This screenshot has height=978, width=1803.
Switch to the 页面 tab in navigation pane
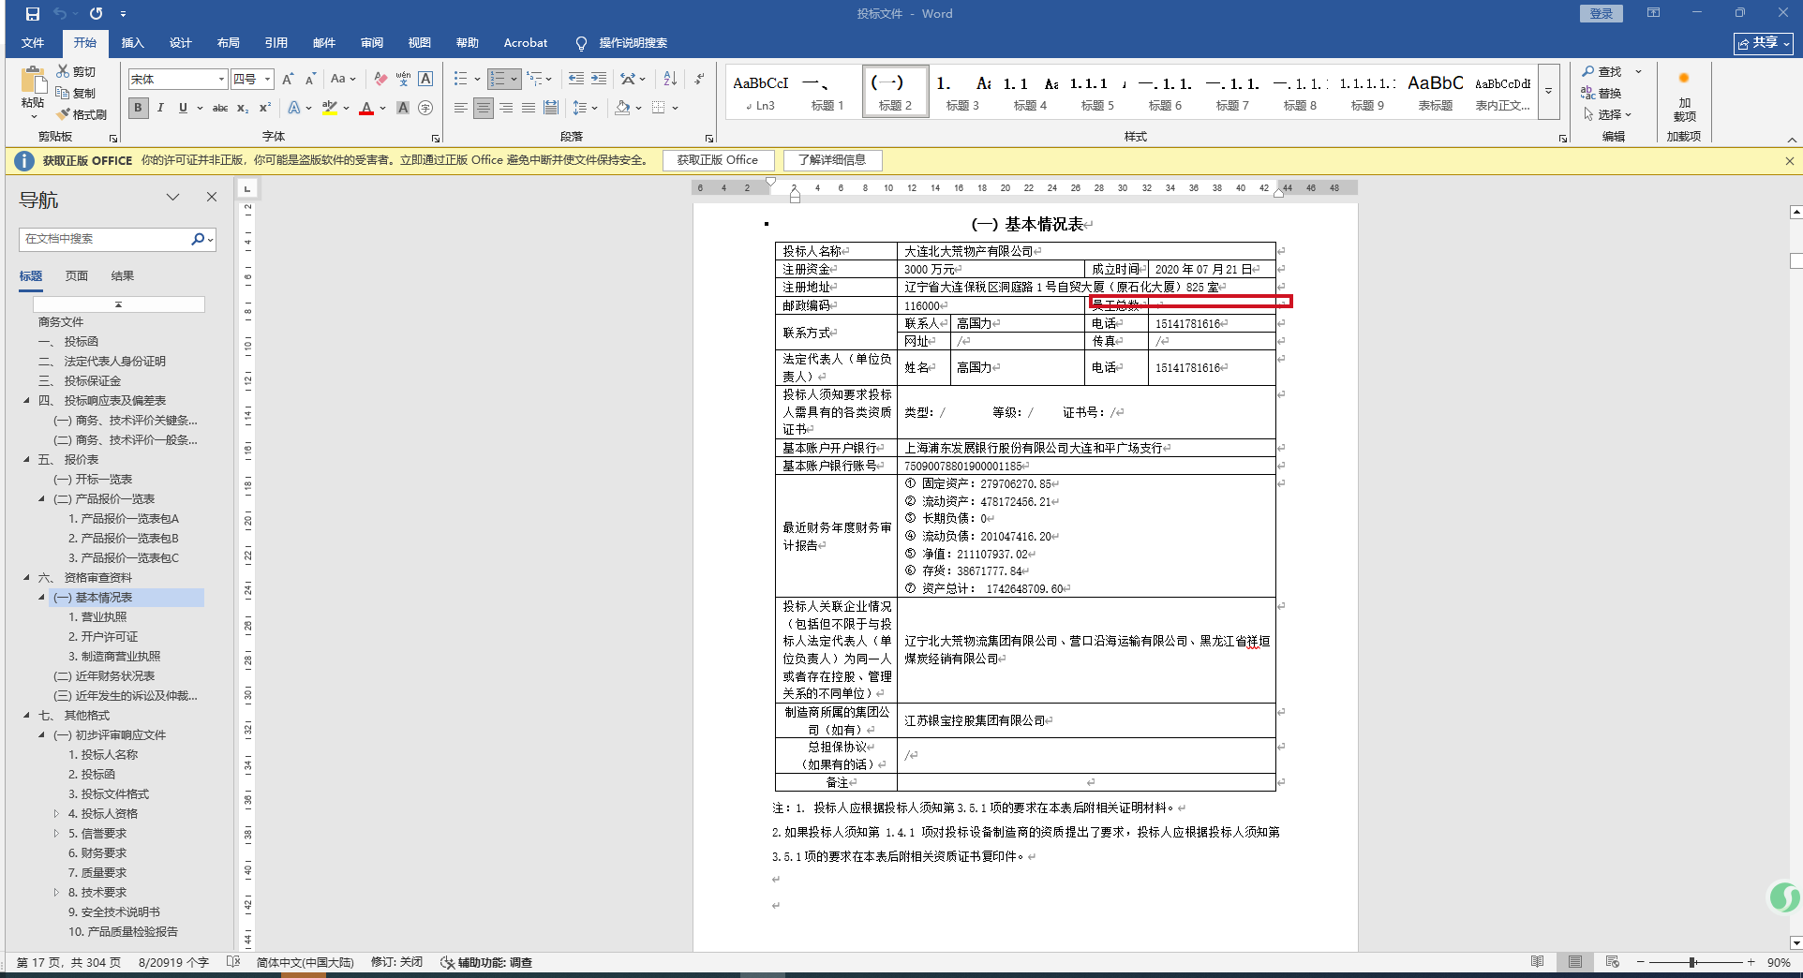click(77, 276)
